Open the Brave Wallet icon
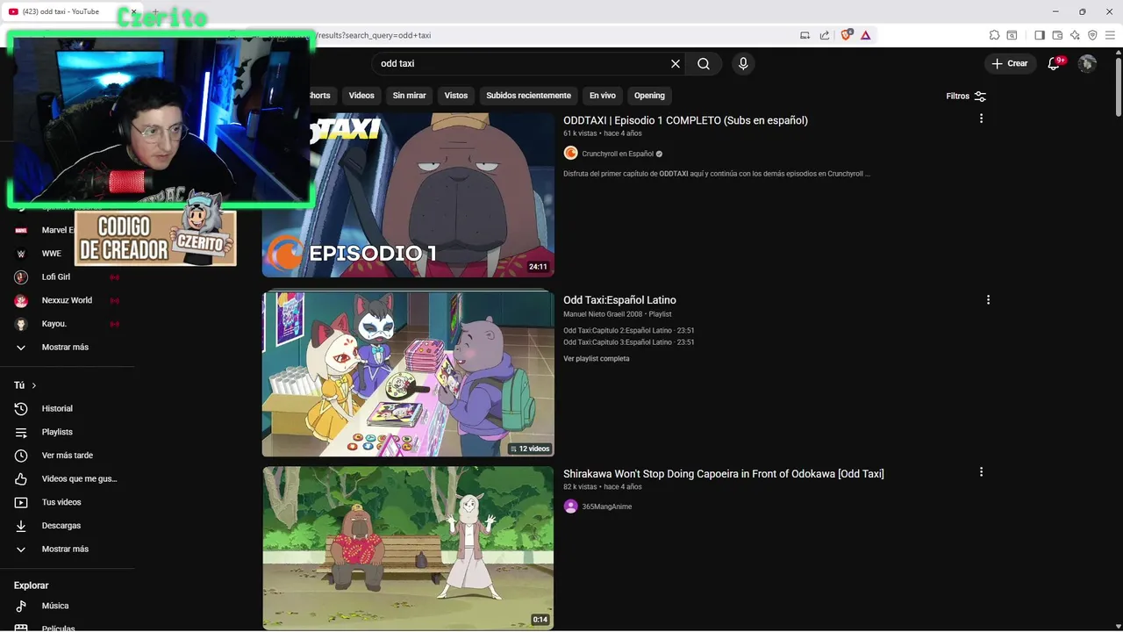 1057,35
